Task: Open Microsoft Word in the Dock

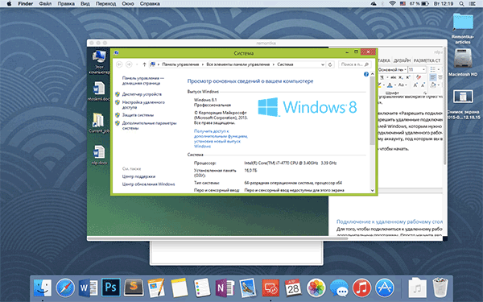Action: pos(88,288)
